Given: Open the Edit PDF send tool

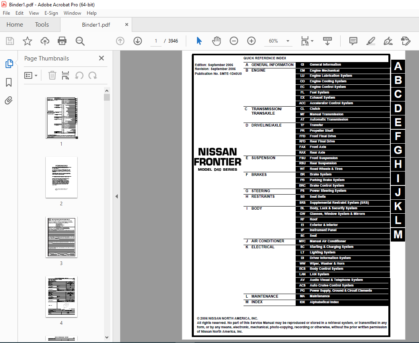Looking at the screenshot, I should coord(405,41).
